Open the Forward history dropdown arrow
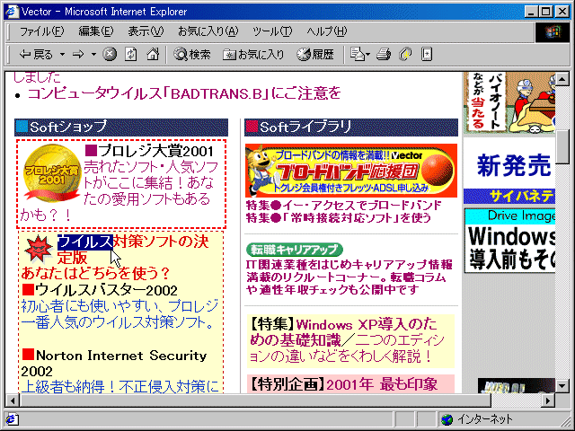The width and height of the screenshot is (575, 431). (93, 55)
